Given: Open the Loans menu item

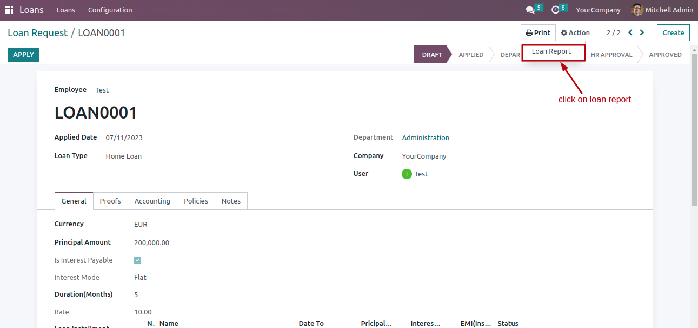Looking at the screenshot, I should [66, 10].
